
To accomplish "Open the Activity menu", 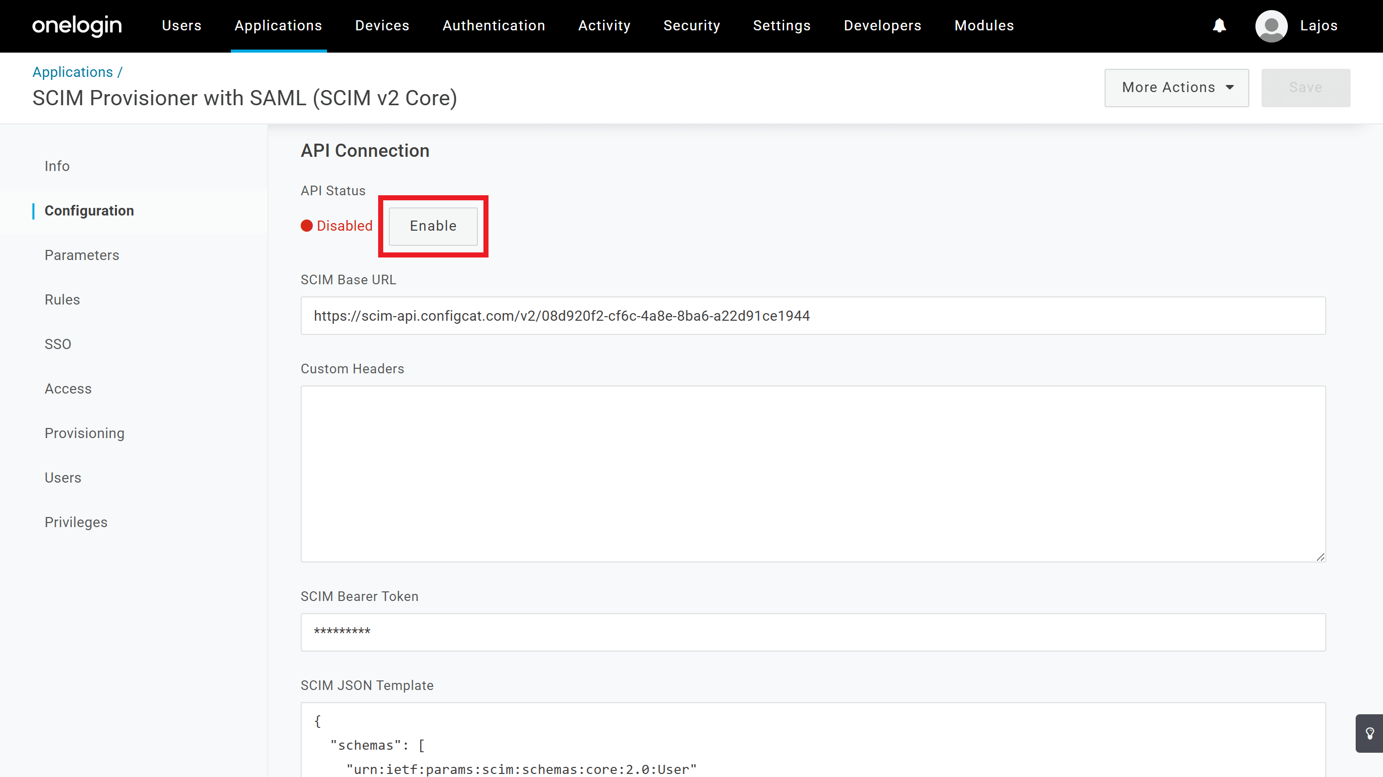I will click(604, 26).
